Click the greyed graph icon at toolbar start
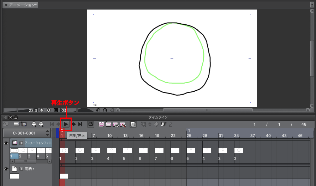 click(x=6, y=124)
